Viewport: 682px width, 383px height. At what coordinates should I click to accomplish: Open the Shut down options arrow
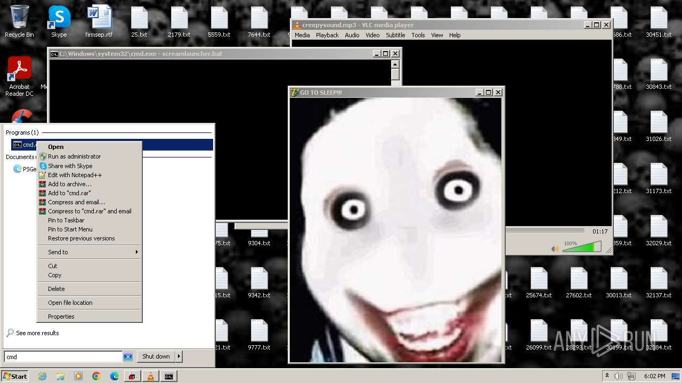tap(179, 356)
